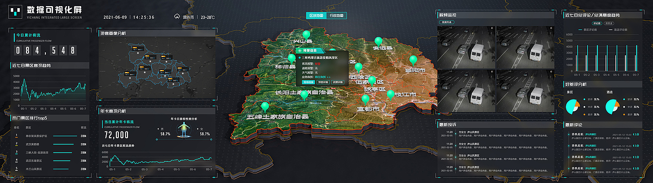Open the top-left surveillance video feed
Viewport: 653px width, 183px height.
coord(466,47)
